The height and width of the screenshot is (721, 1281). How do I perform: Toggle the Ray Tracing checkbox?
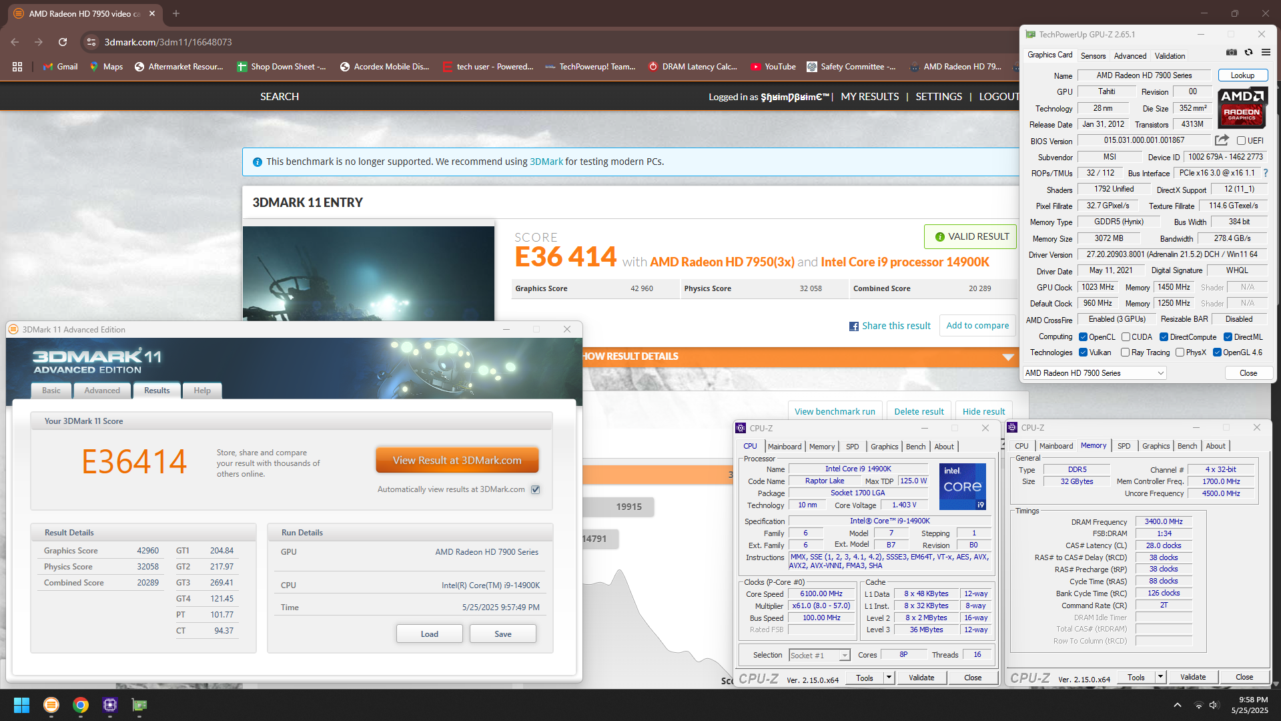[x=1126, y=352]
